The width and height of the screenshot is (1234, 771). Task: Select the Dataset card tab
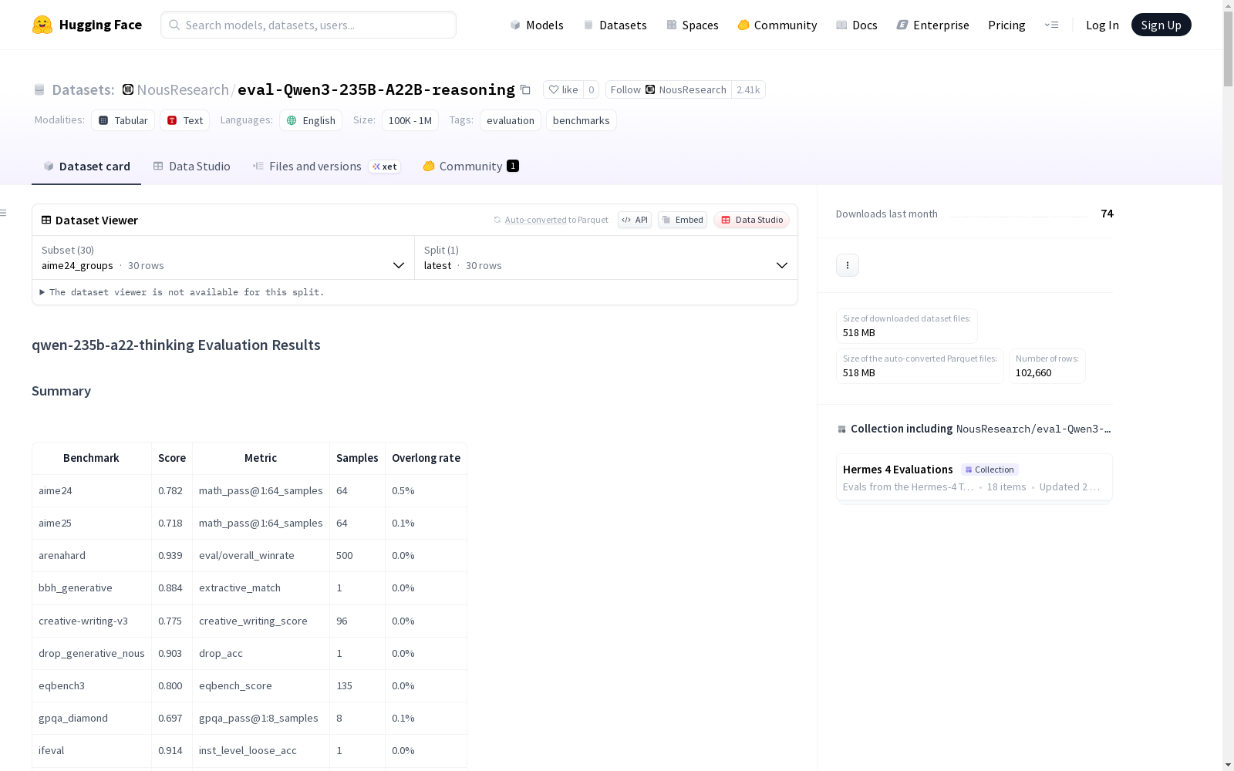click(86, 167)
